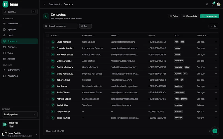Click Ana García avatar AG
The height and width of the screenshot is (139, 223).
[53, 86]
